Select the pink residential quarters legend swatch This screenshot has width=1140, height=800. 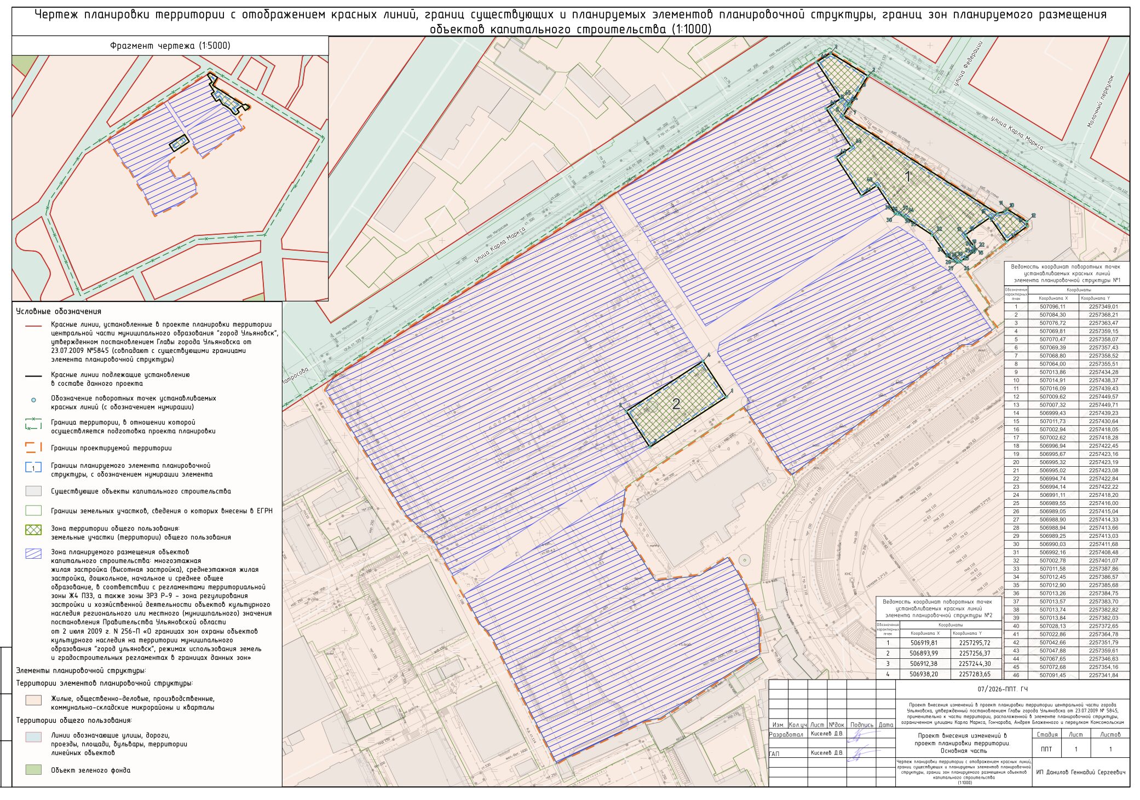[33, 700]
